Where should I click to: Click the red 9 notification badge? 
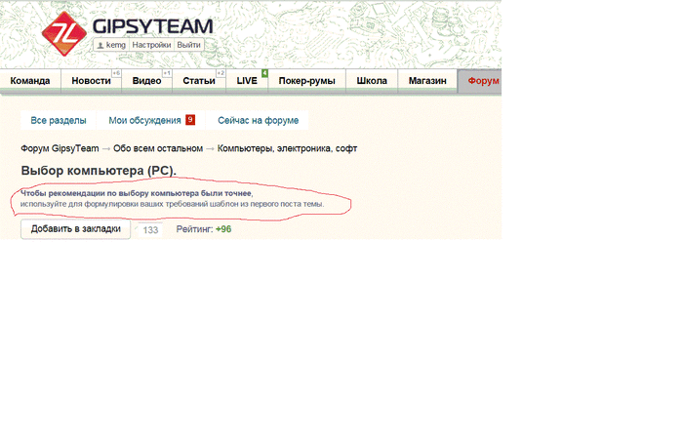[190, 120]
